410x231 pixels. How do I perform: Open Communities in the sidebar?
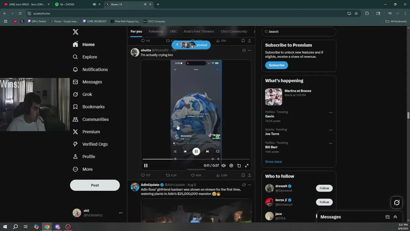(x=91, y=119)
